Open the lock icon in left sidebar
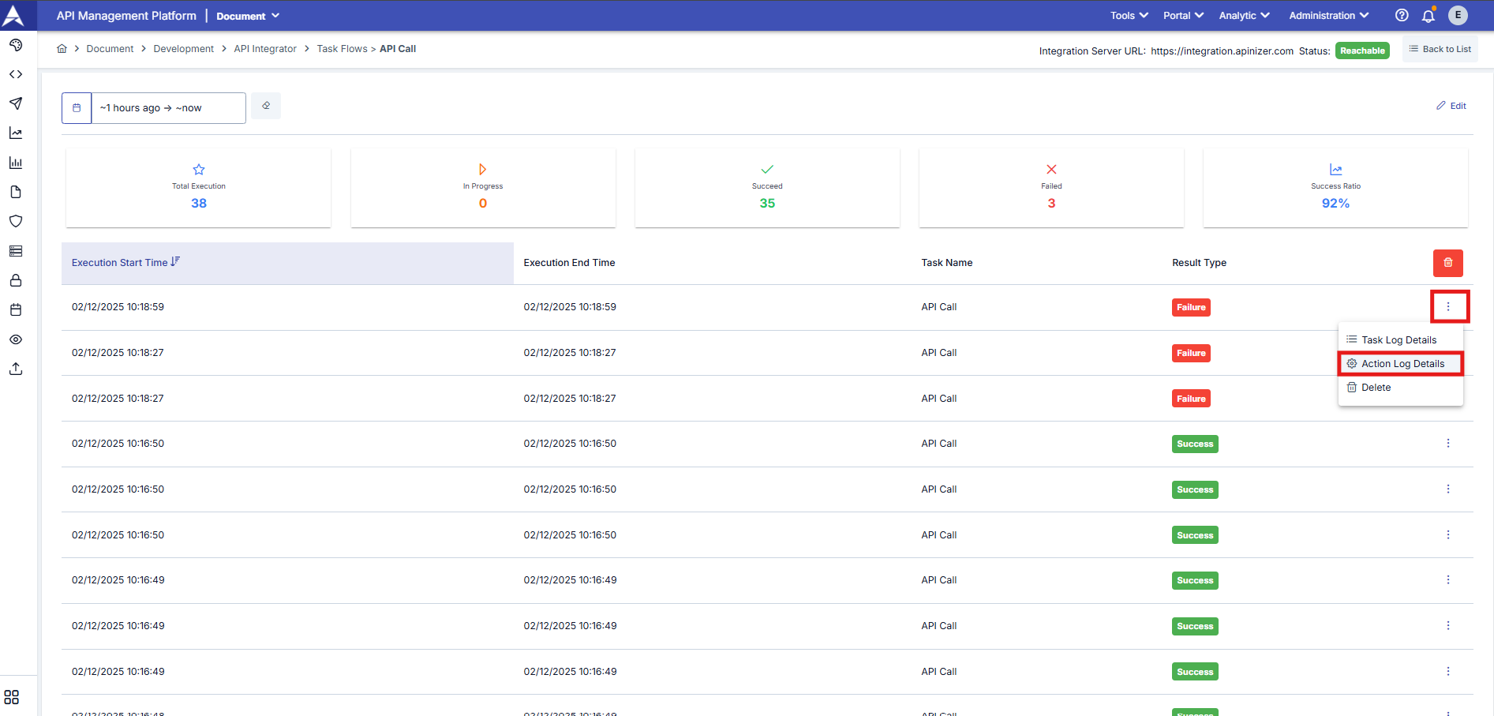The height and width of the screenshot is (716, 1494). click(16, 280)
